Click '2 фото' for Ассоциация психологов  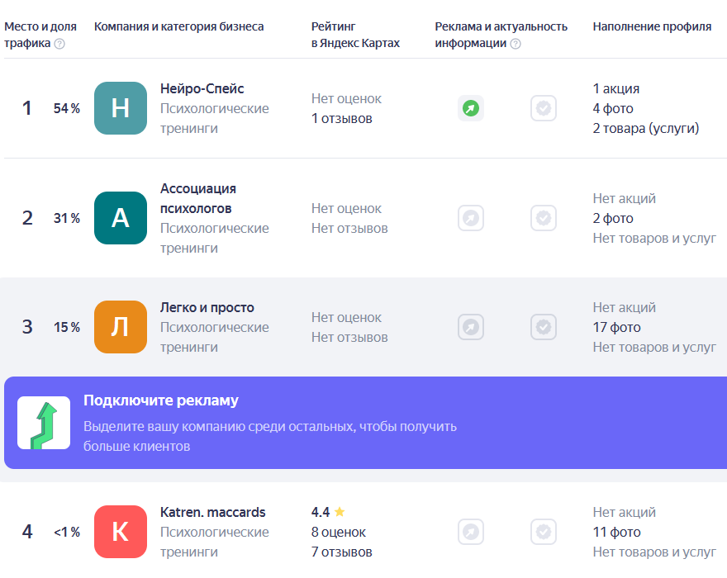click(613, 218)
